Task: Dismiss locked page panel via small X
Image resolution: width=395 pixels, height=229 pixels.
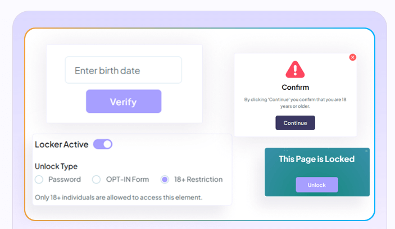Action: tap(366, 151)
